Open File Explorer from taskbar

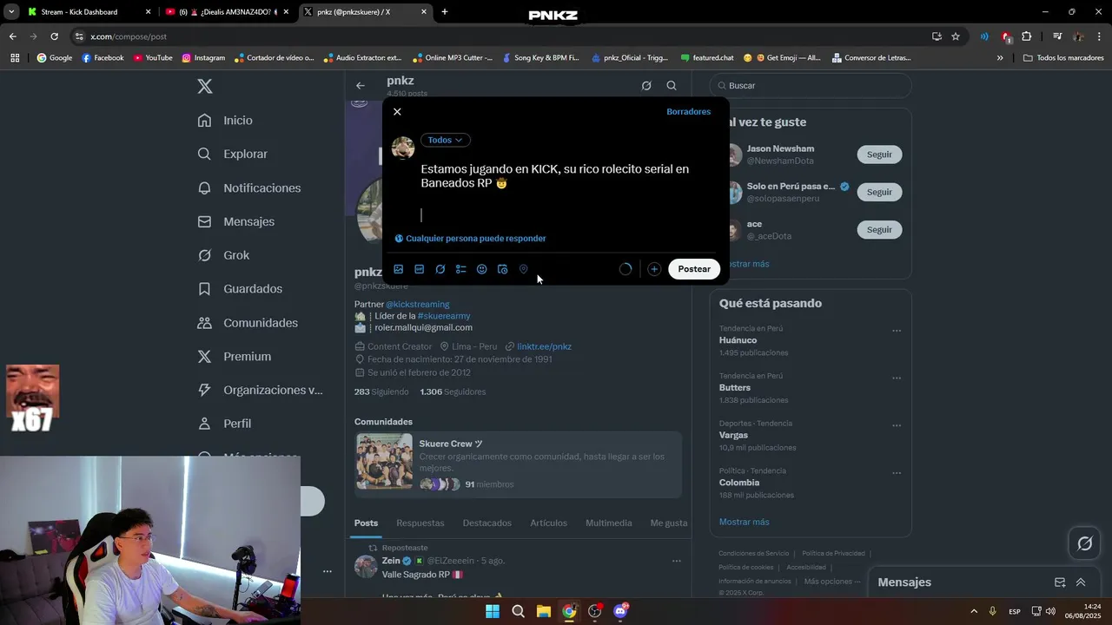543,611
